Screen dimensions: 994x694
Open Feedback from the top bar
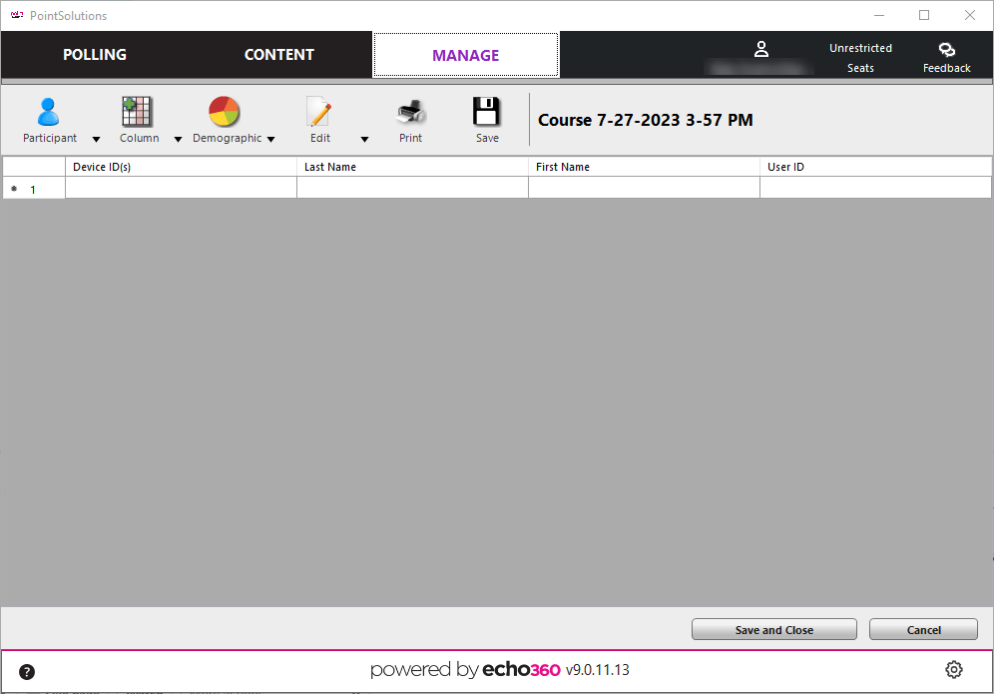coord(946,55)
